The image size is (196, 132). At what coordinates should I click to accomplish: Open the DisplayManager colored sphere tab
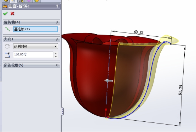(36, 1)
